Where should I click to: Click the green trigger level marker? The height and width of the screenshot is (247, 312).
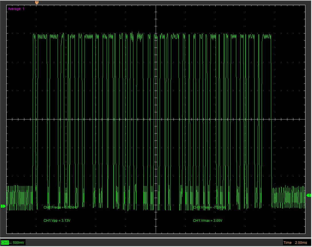[x=309, y=195]
